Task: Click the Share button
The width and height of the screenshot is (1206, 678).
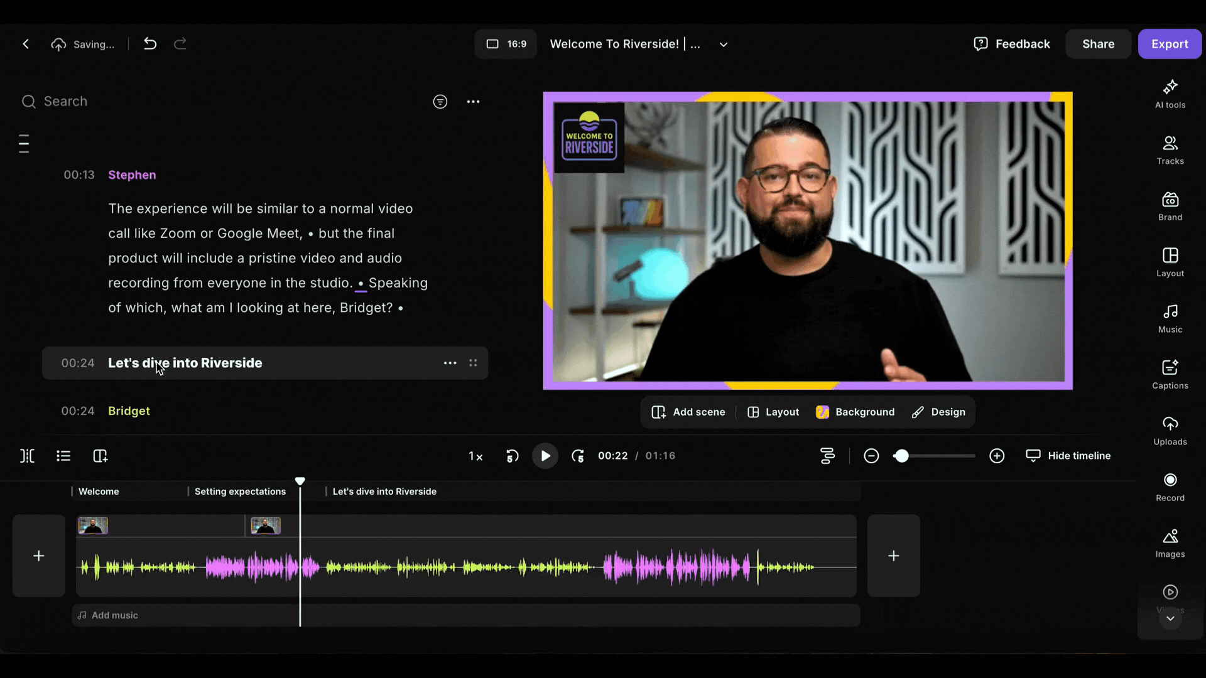Action: [x=1098, y=44]
